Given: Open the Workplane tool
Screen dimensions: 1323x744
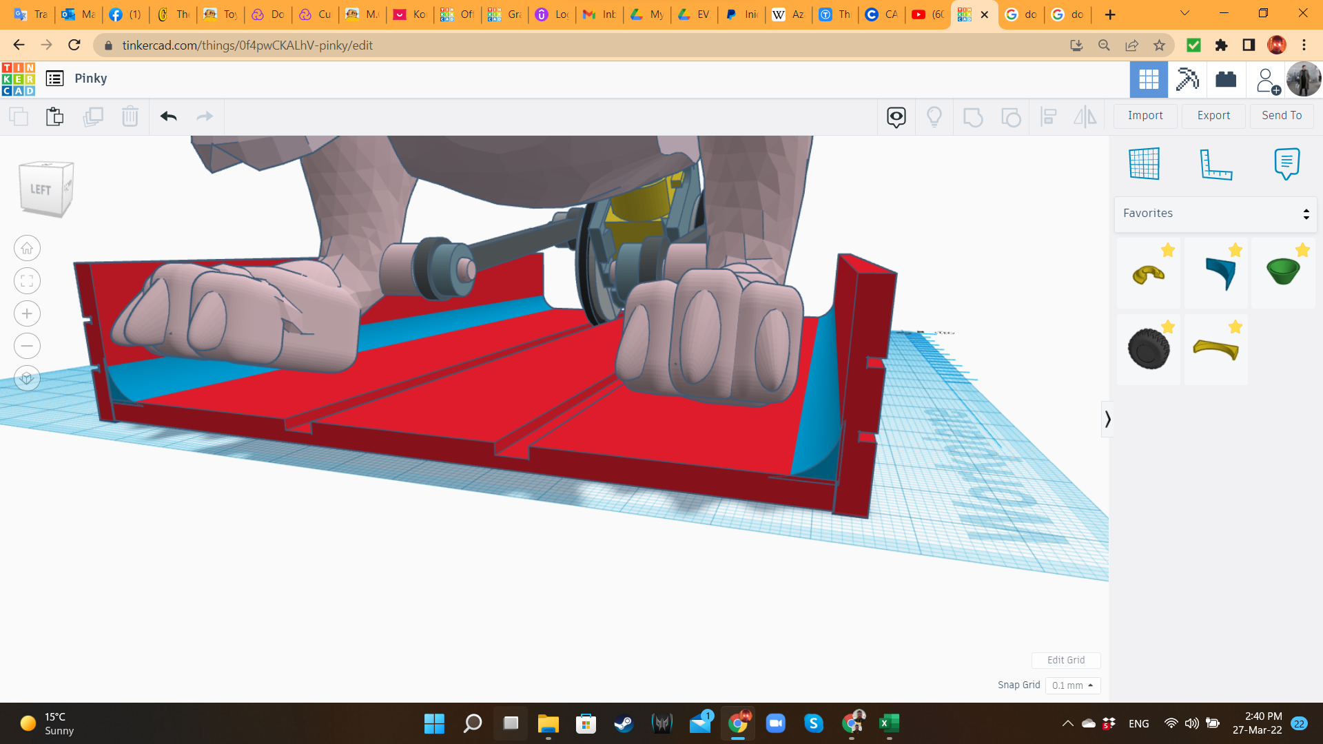Looking at the screenshot, I should click(x=1145, y=164).
